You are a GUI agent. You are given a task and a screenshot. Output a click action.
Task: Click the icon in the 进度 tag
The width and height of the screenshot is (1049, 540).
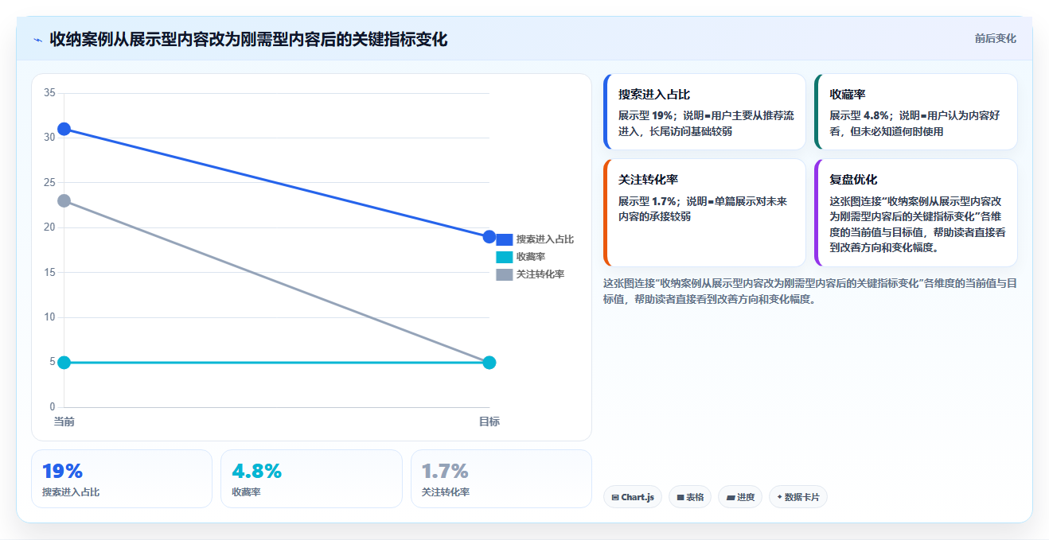pyautogui.click(x=731, y=498)
